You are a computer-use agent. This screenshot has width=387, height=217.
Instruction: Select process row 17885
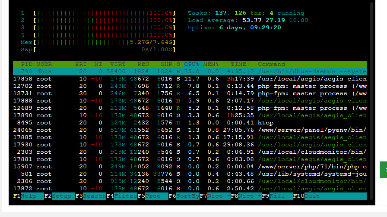(x=190, y=137)
